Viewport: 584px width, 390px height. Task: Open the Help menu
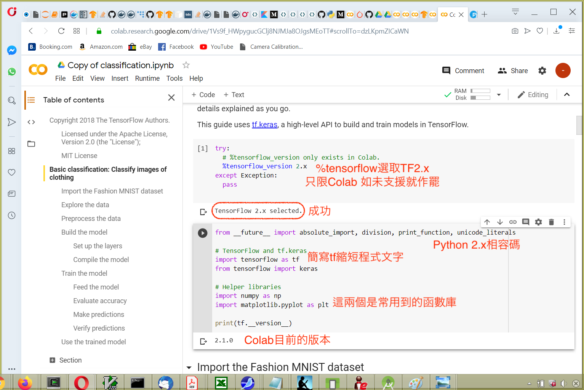coord(196,78)
